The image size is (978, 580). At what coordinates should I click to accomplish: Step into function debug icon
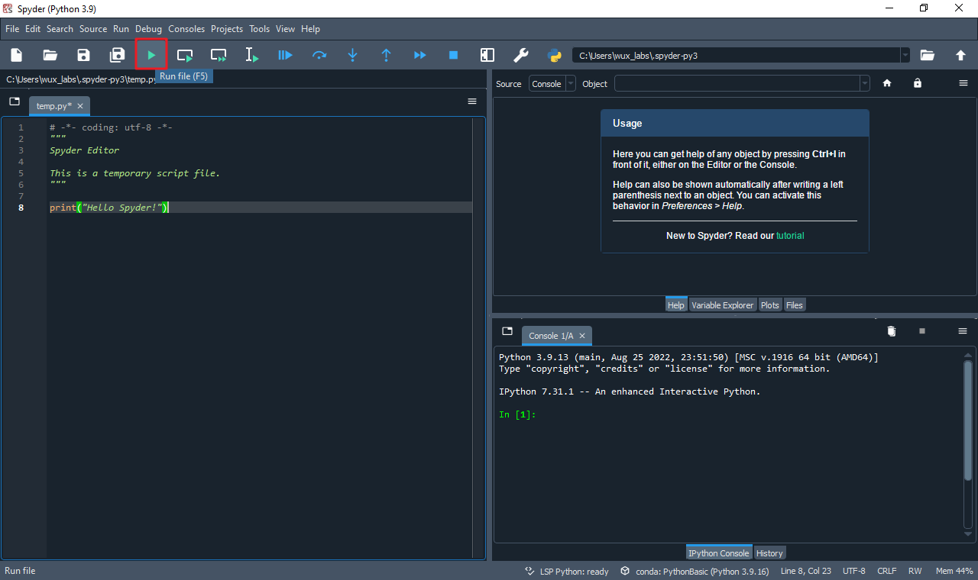(353, 55)
